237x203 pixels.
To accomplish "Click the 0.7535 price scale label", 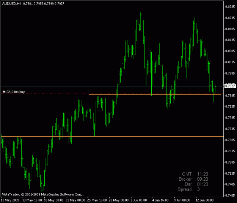I will point(230,173).
